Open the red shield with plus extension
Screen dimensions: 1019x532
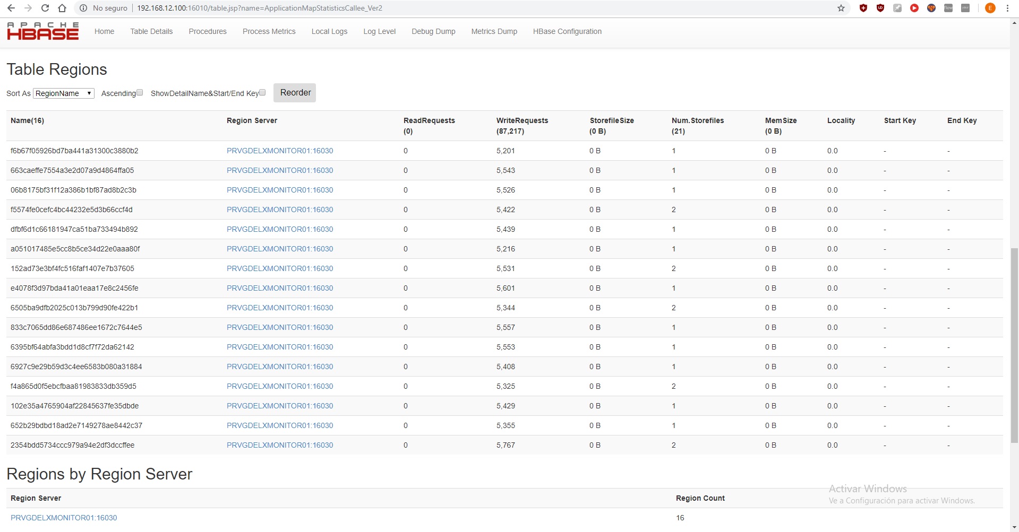[863, 8]
